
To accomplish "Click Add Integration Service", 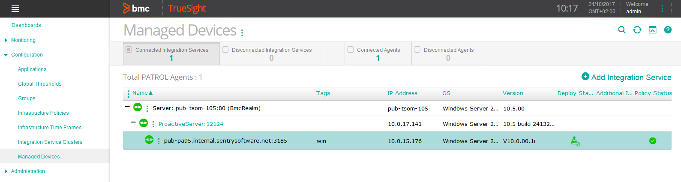I will click(x=626, y=77).
